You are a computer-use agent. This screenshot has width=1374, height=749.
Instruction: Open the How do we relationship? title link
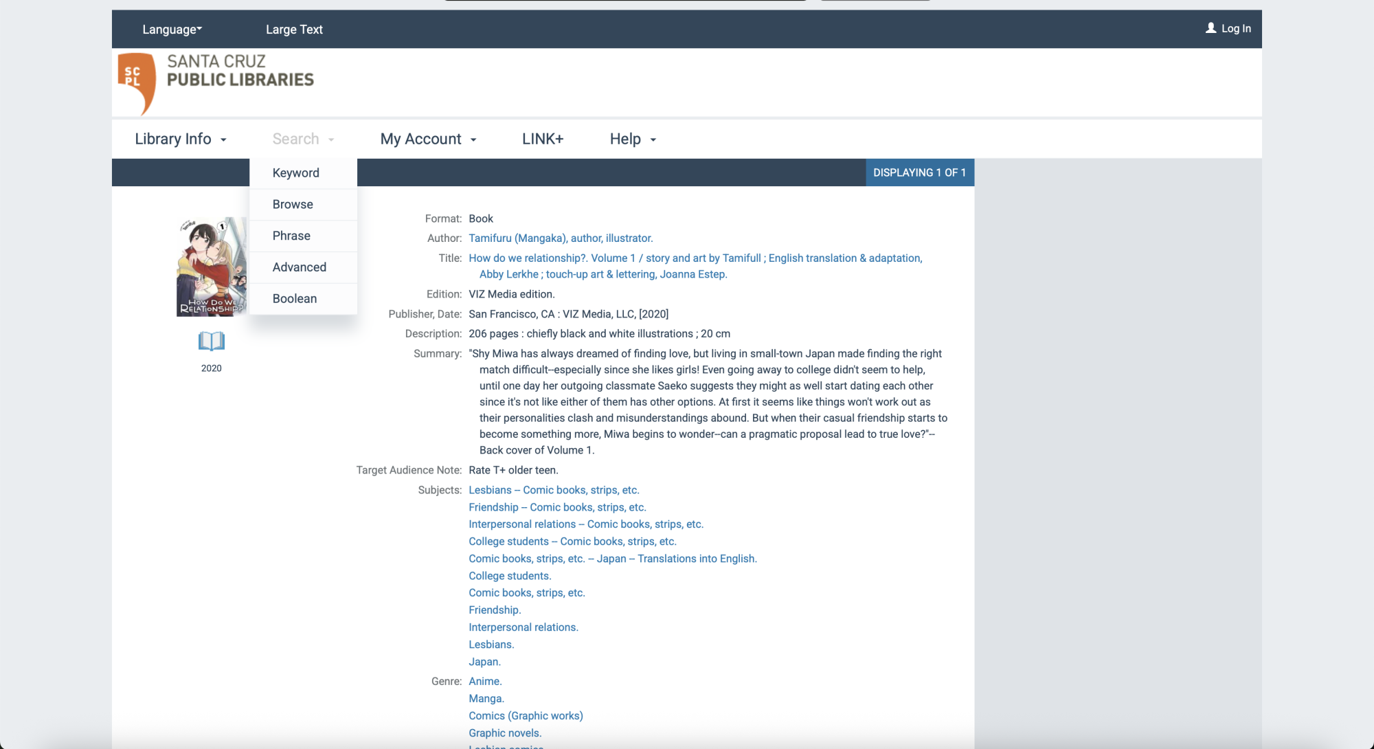pos(695,258)
